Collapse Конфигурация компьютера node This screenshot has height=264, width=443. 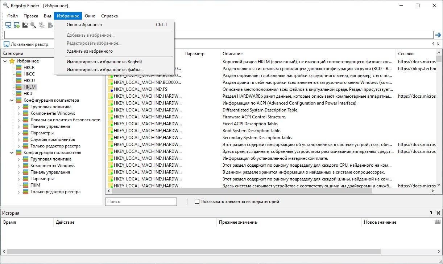coord(12,100)
